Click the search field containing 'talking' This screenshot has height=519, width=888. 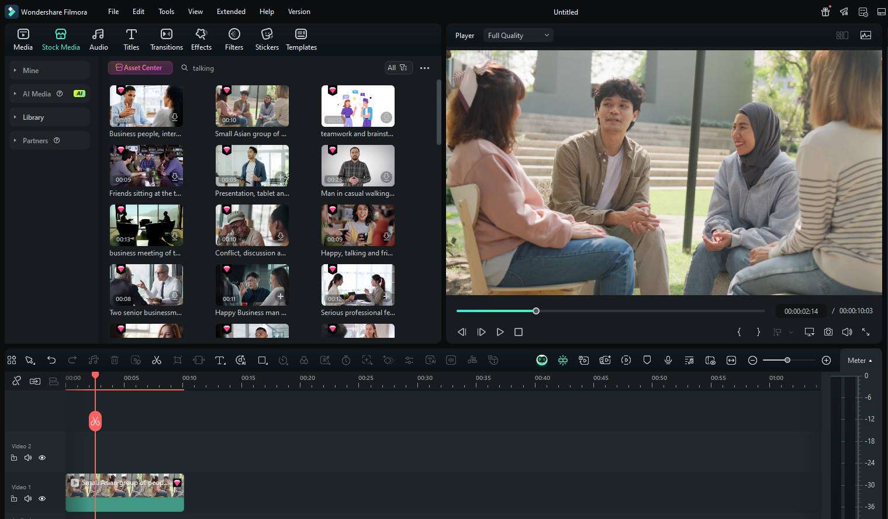pos(280,68)
